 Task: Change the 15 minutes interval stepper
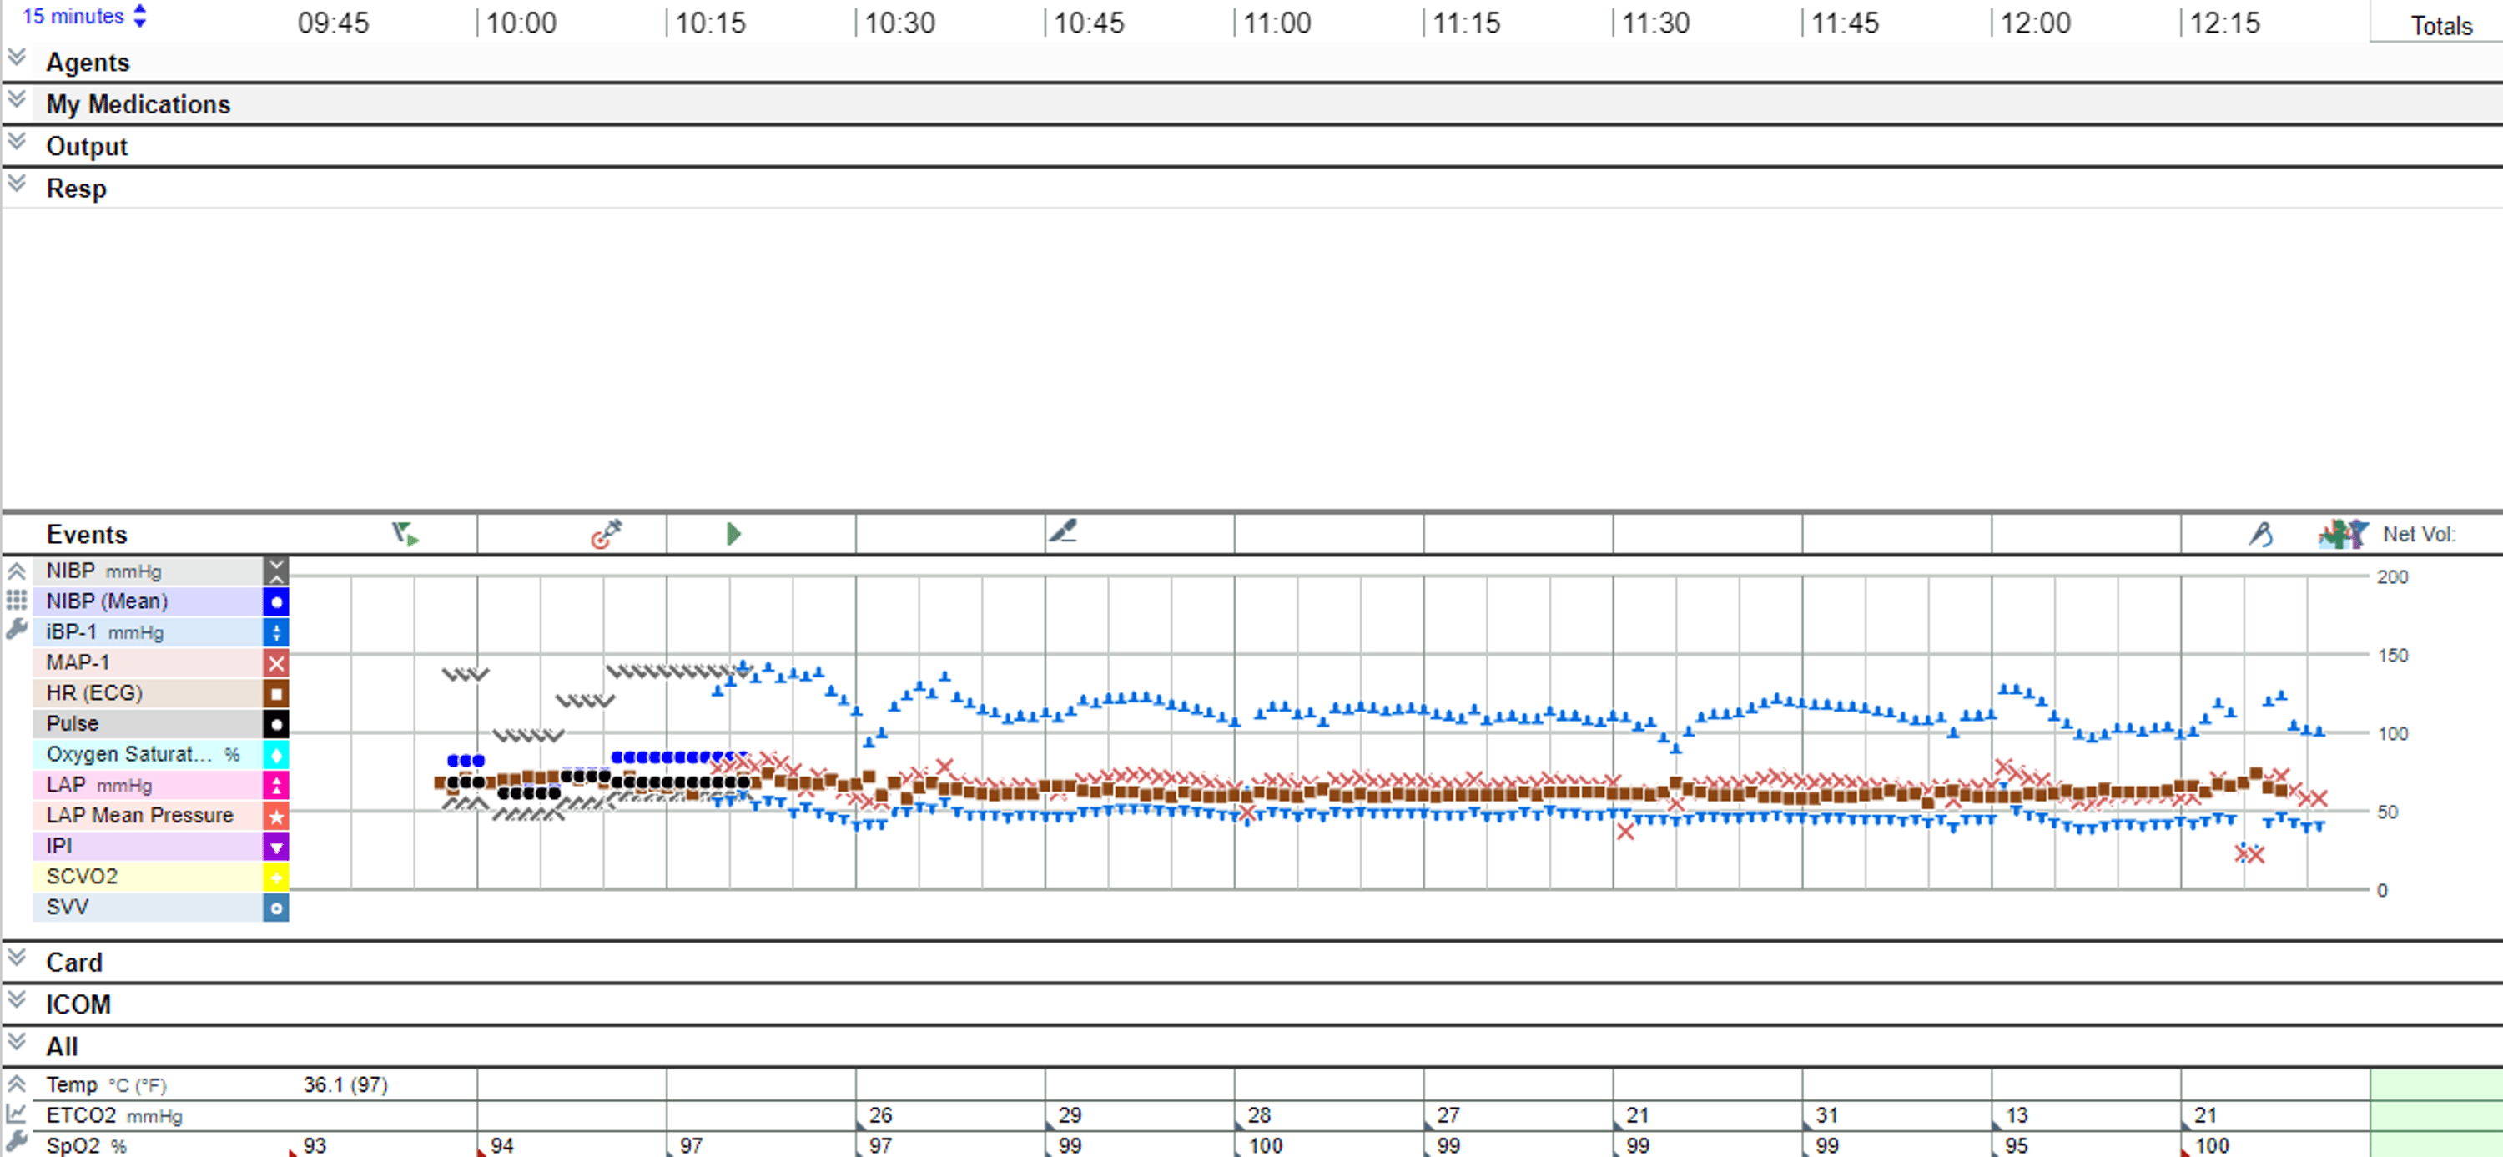140,16
